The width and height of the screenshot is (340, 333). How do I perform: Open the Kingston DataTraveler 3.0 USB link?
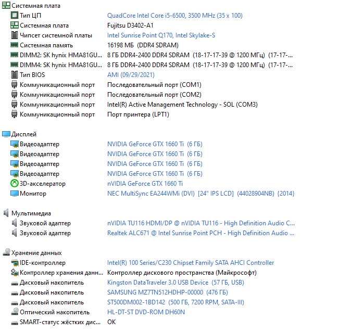pyautogui.click(x=175, y=283)
